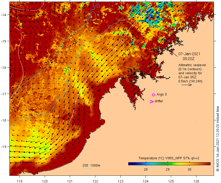Click the 'Argo 0' label

pos(162,94)
